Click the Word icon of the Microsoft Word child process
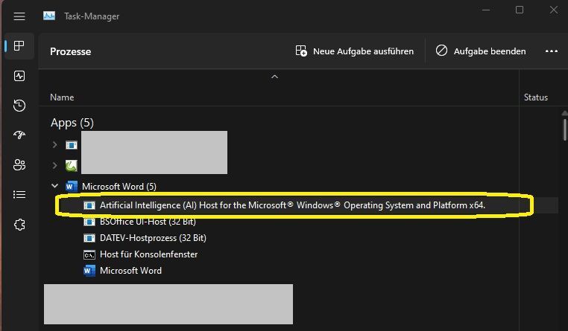 click(89, 271)
